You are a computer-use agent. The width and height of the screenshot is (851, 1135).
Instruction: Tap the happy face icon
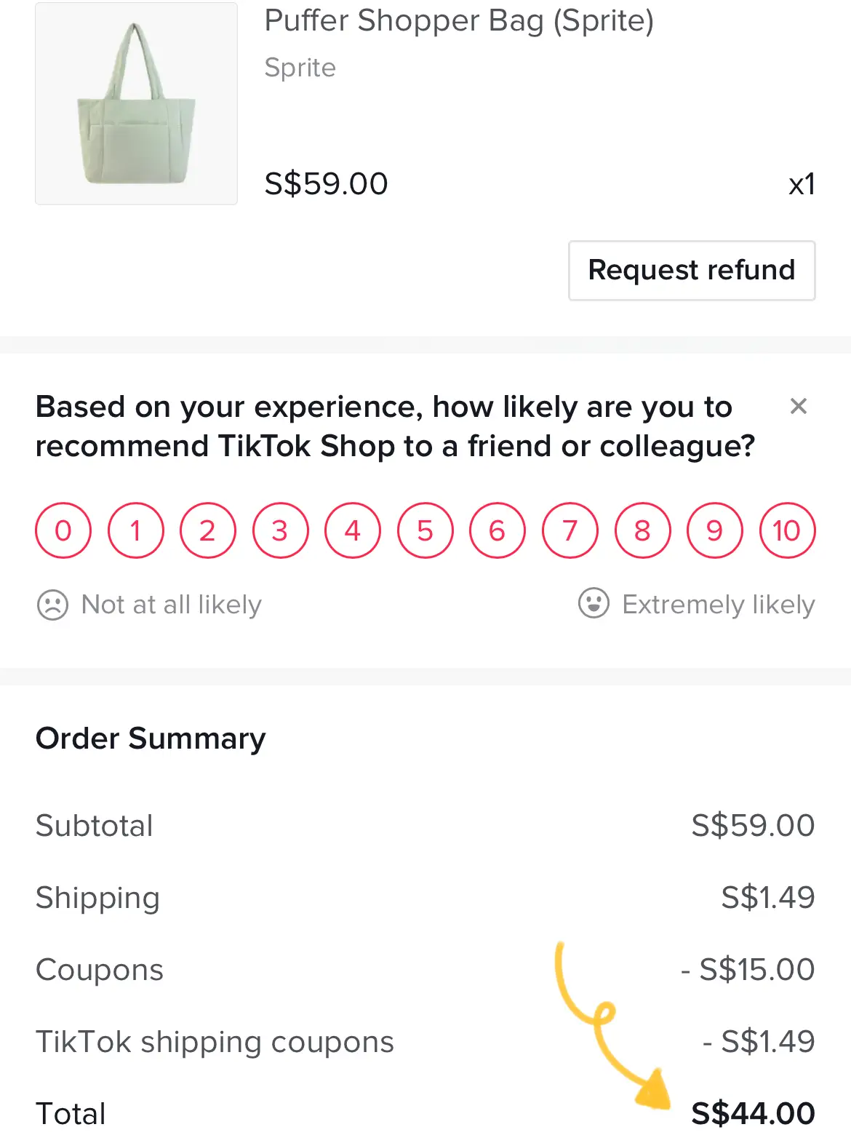594,603
